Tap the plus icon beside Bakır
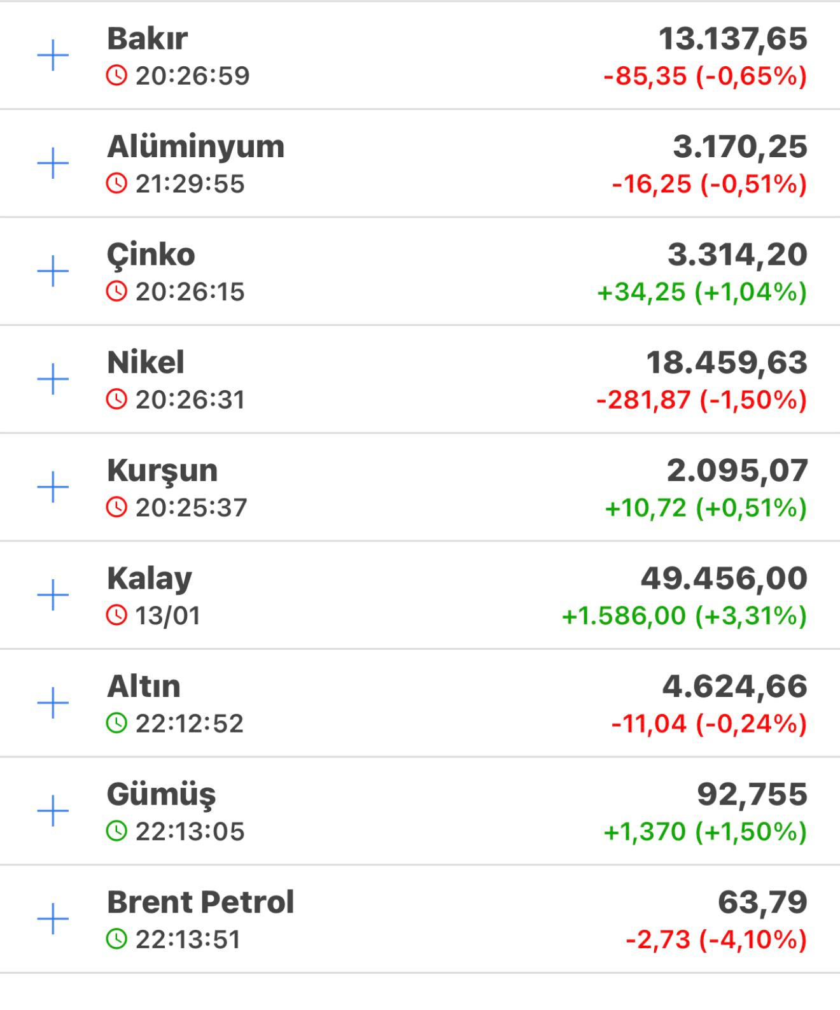840x1010 pixels. [53, 56]
